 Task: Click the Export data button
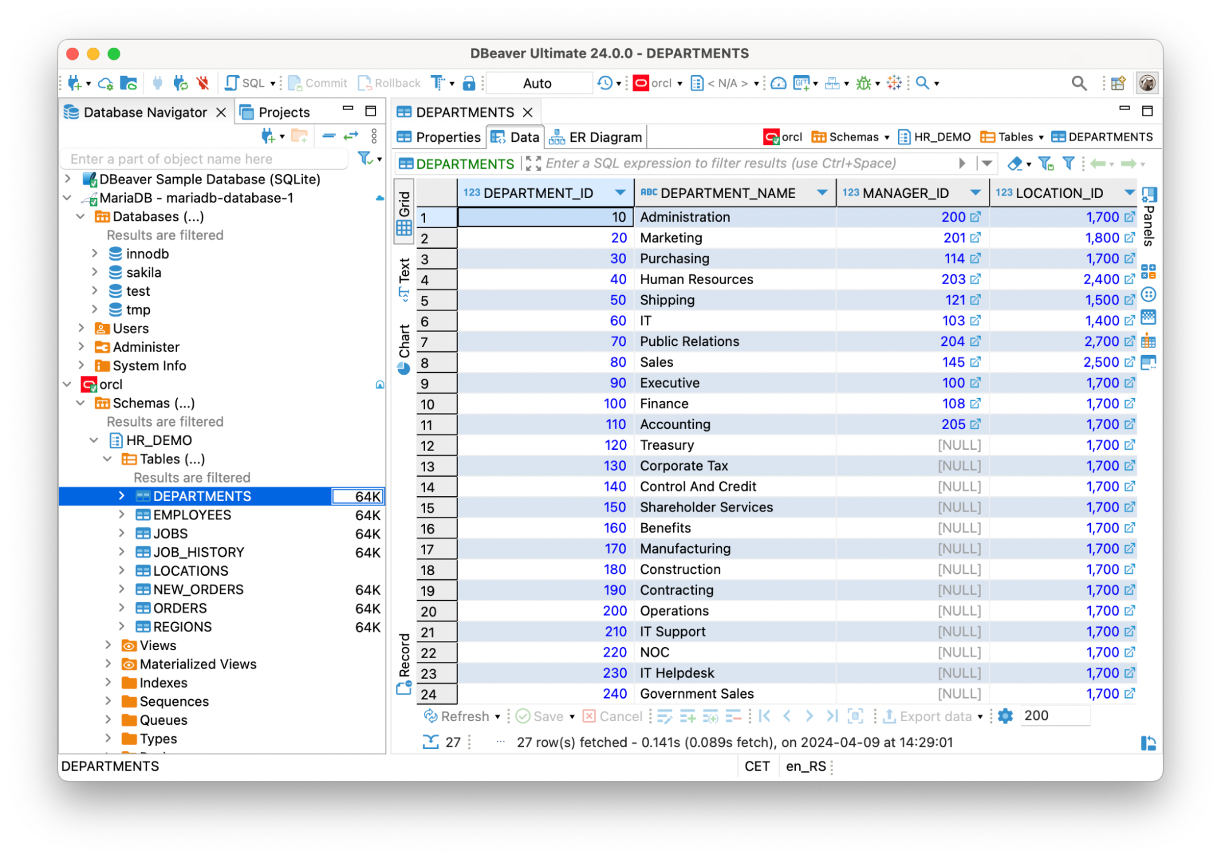click(x=927, y=716)
